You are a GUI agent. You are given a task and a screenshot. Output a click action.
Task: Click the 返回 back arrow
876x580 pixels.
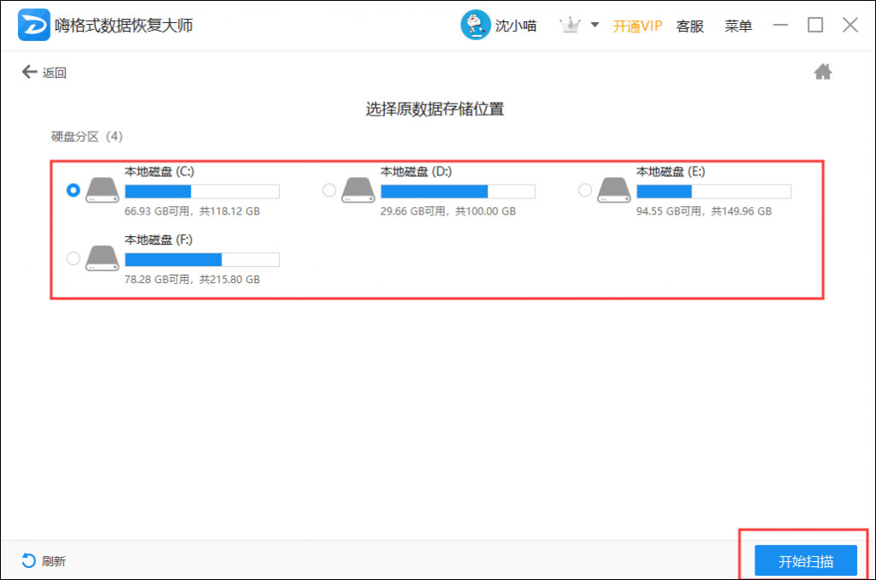[30, 72]
